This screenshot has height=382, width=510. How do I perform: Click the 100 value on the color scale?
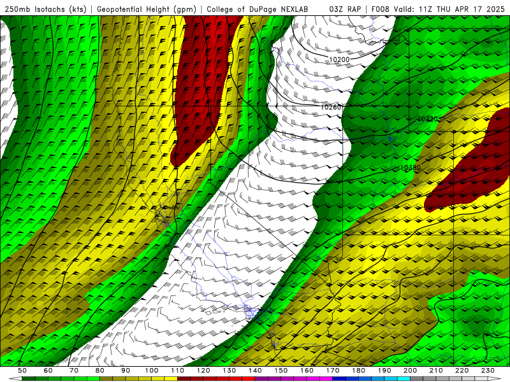click(152, 371)
